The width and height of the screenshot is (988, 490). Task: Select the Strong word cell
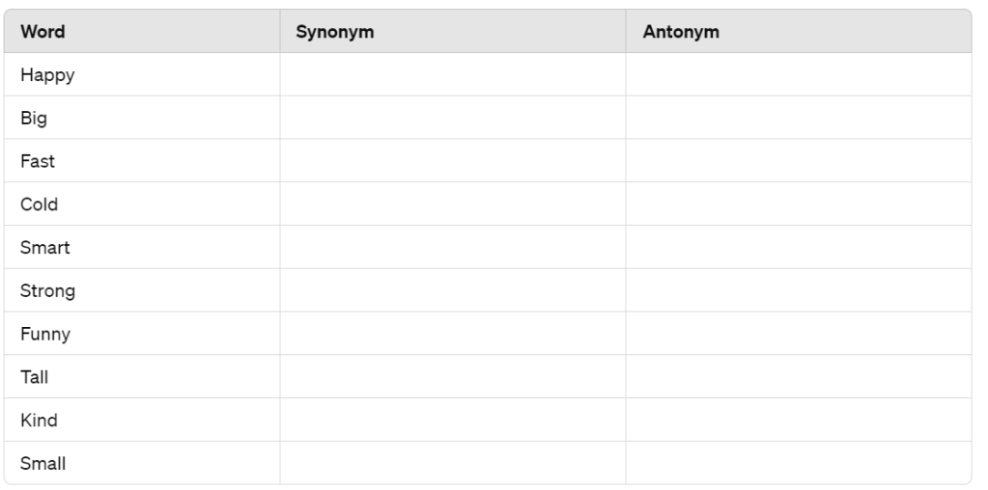click(x=47, y=290)
